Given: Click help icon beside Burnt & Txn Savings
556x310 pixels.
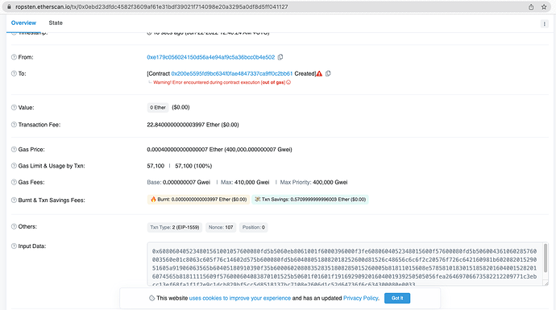Looking at the screenshot, I should coord(14,200).
